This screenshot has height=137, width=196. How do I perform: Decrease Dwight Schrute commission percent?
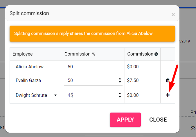[120, 97]
